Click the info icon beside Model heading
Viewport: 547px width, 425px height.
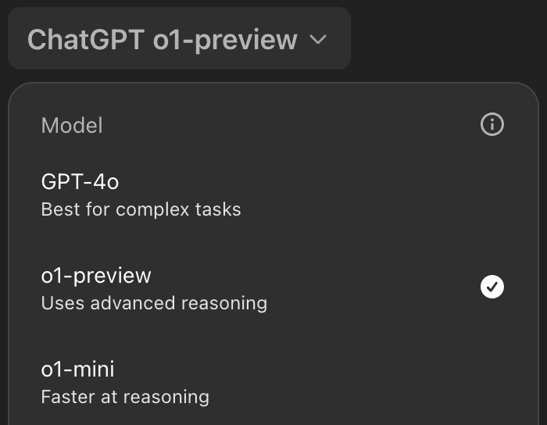coord(492,124)
